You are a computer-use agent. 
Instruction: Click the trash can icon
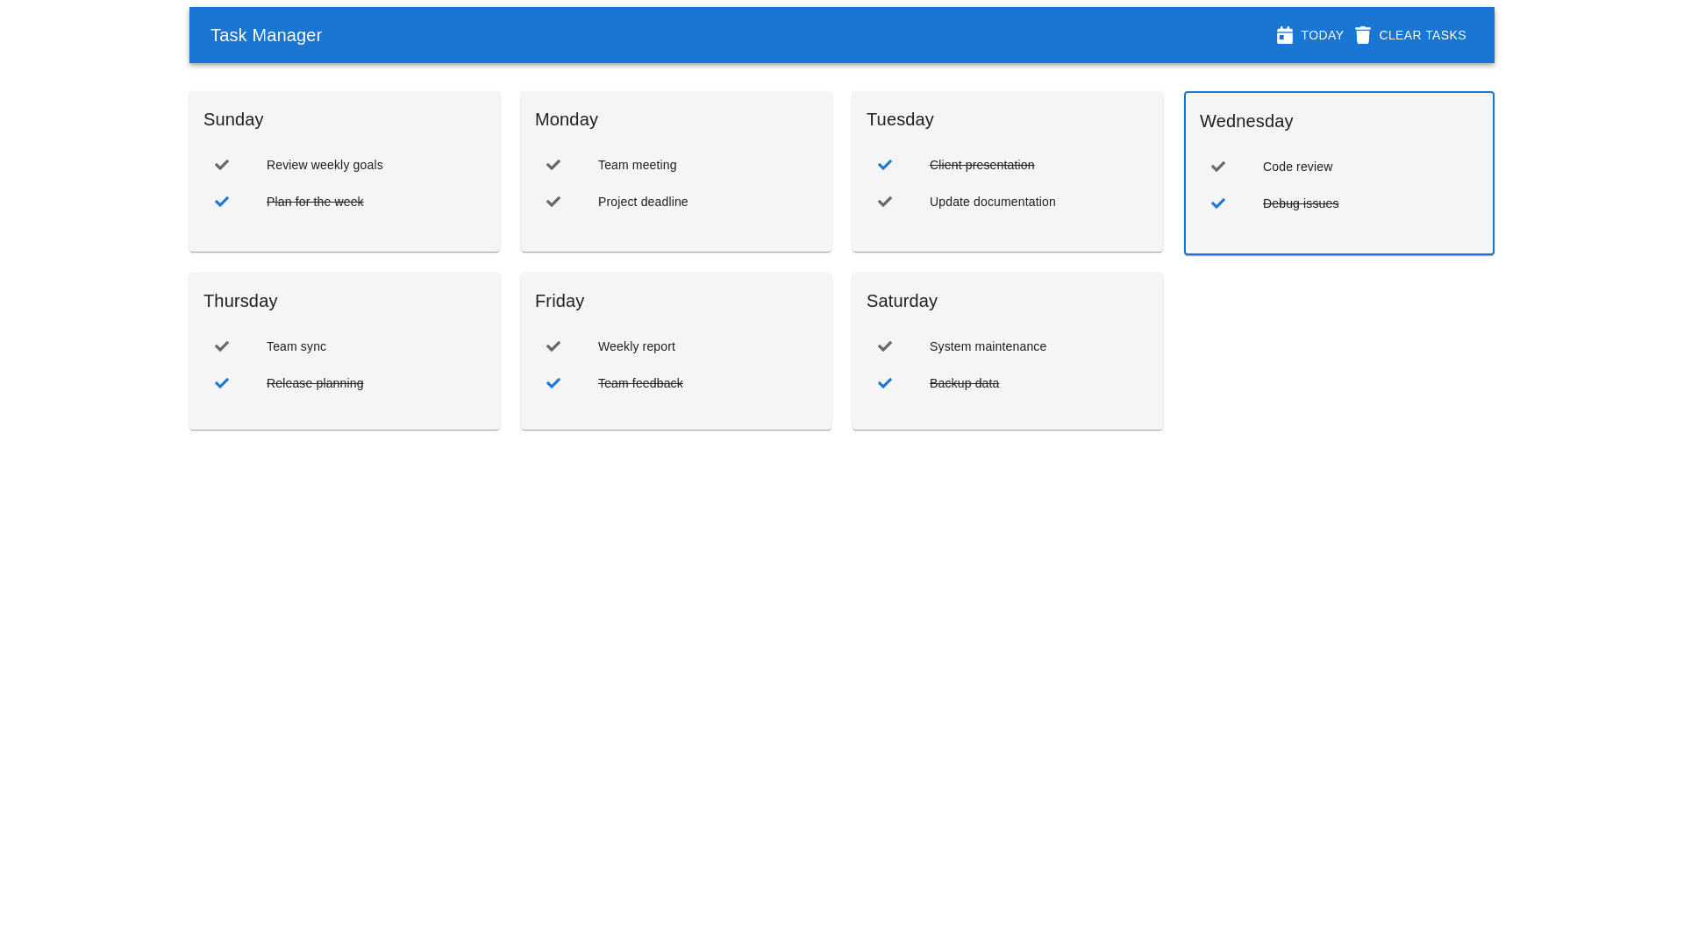[1362, 35]
